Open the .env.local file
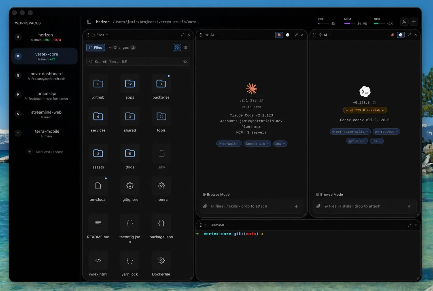433x291 pixels. coord(98,189)
